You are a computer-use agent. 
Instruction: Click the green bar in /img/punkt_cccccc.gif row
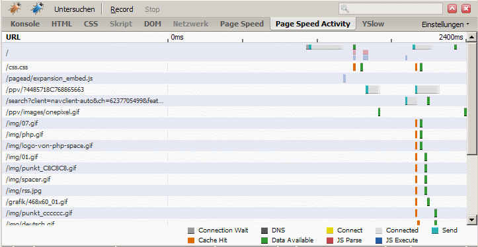(436, 213)
